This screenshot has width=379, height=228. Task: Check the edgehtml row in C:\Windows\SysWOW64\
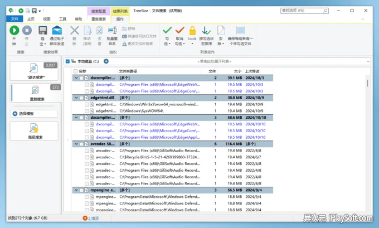pos(86,111)
